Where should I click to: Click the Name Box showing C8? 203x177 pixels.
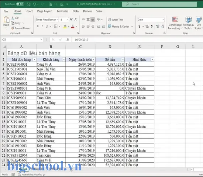(22, 39)
